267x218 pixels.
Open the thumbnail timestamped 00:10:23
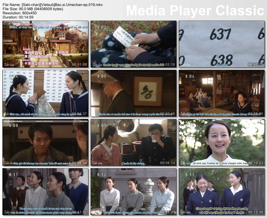coord(222,142)
